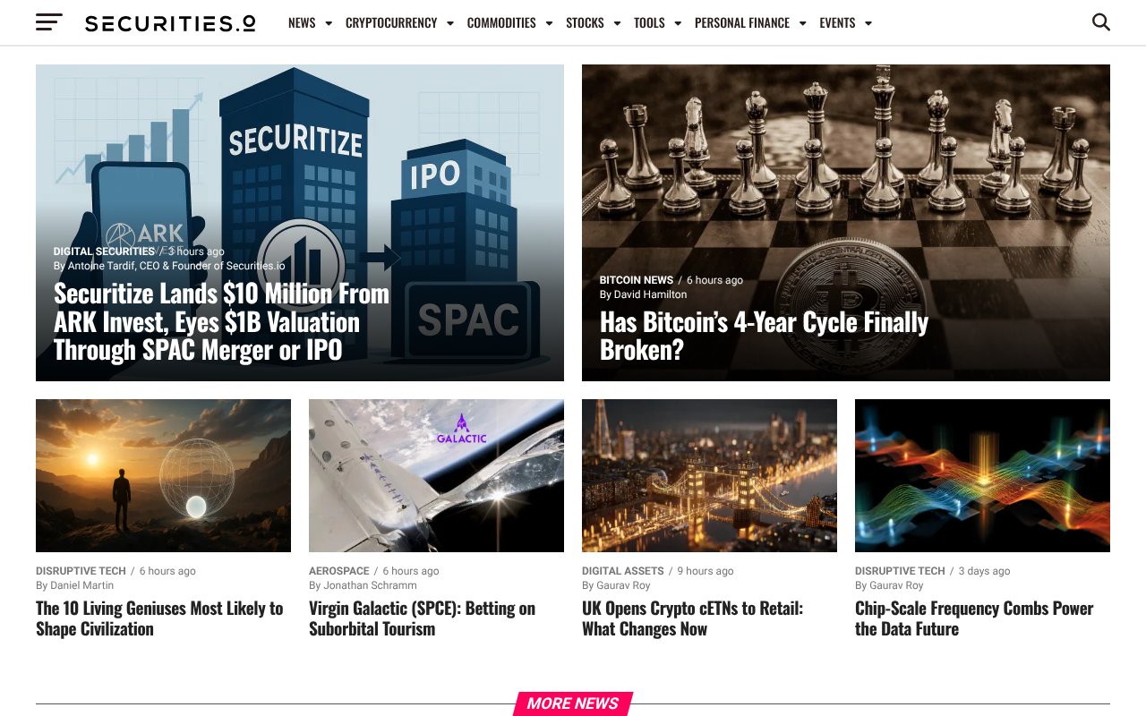Click the search magnifier icon
Viewport: 1146px width, 716px height.
pyautogui.click(x=1101, y=22)
